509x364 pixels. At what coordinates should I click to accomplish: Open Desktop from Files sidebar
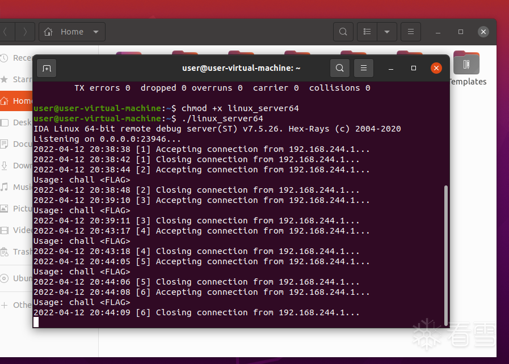click(x=16, y=122)
